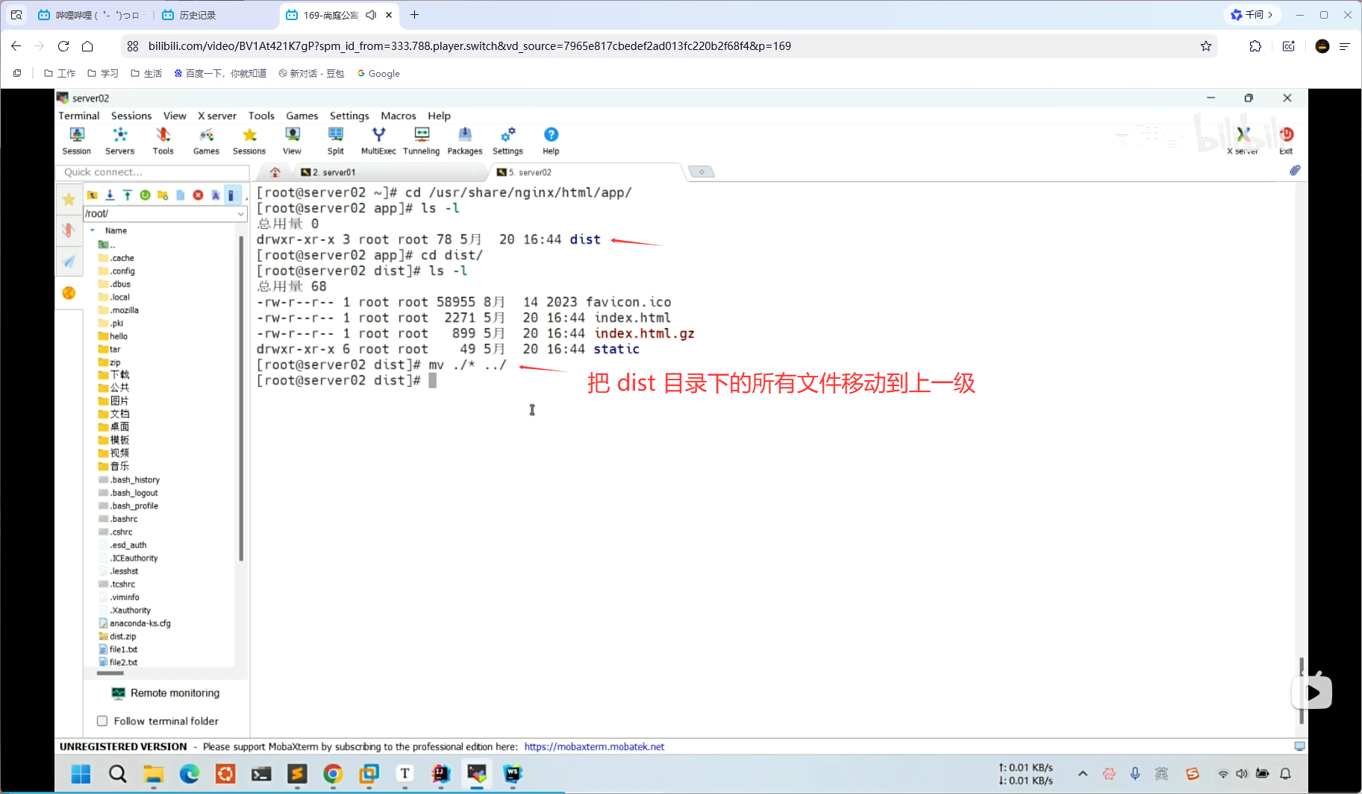Screen dimensions: 1362x794
Task: Click the SFTP upload files icon
Action: click(x=128, y=195)
